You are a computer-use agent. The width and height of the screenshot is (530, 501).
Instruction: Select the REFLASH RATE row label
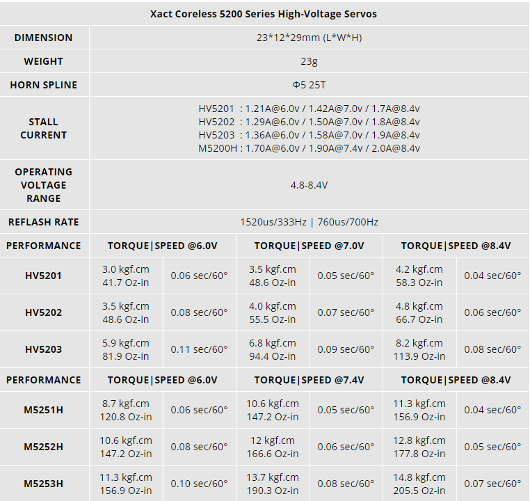coord(44,222)
